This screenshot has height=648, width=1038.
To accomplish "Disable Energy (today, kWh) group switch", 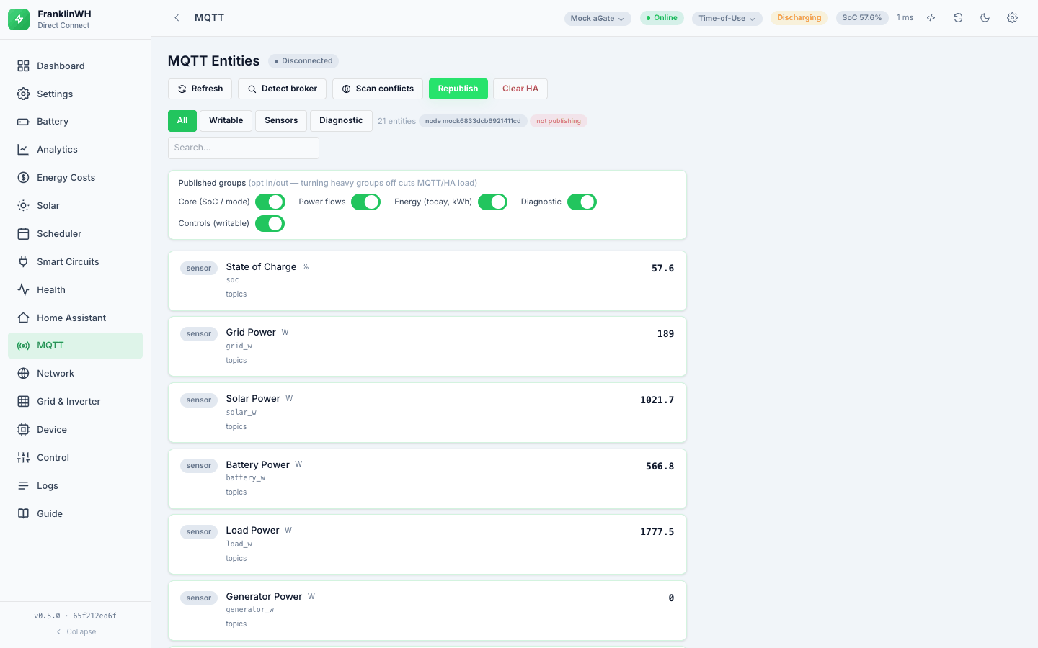I will [493, 202].
